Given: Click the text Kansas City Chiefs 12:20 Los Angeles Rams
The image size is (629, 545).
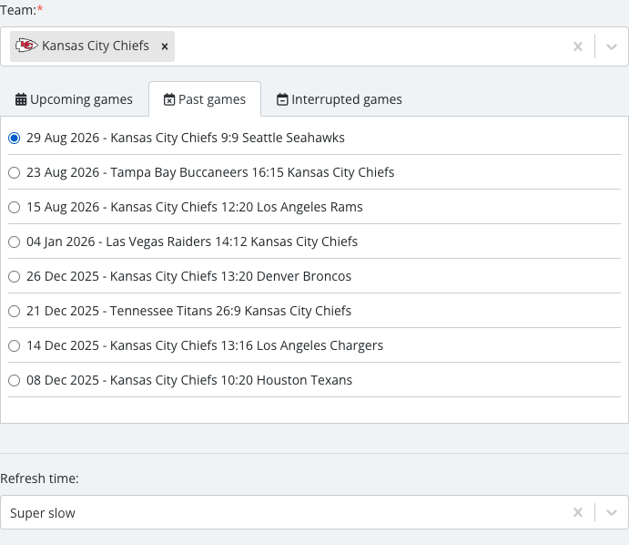Looking at the screenshot, I should 237,207.
